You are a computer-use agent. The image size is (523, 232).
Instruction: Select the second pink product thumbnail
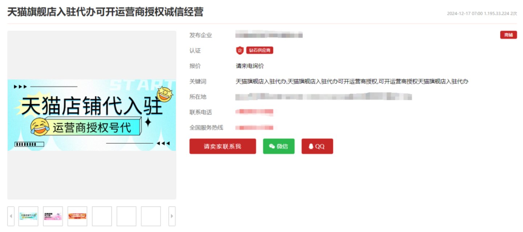(53, 216)
